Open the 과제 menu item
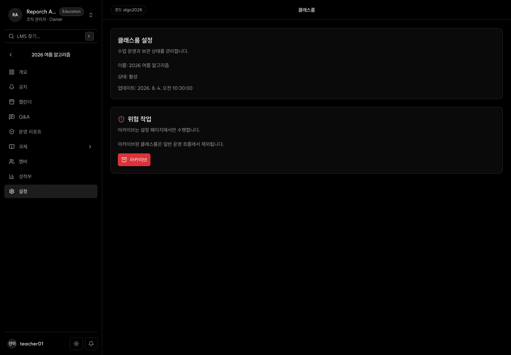The width and height of the screenshot is (511, 355). coord(51,147)
